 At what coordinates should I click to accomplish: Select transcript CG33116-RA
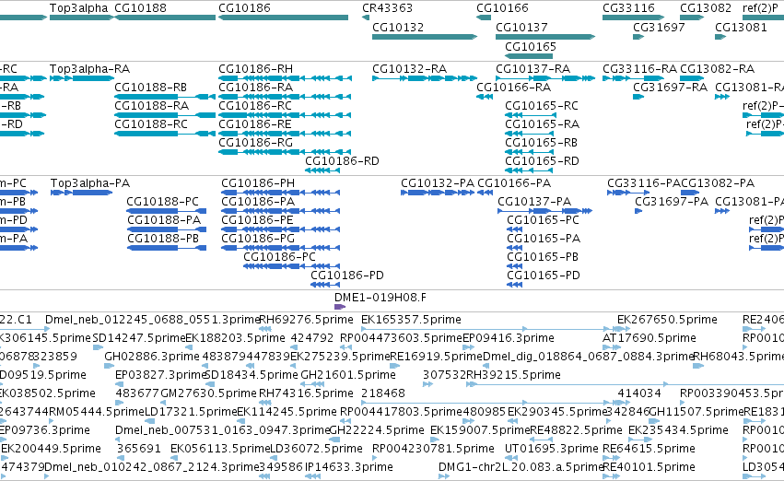click(x=639, y=68)
